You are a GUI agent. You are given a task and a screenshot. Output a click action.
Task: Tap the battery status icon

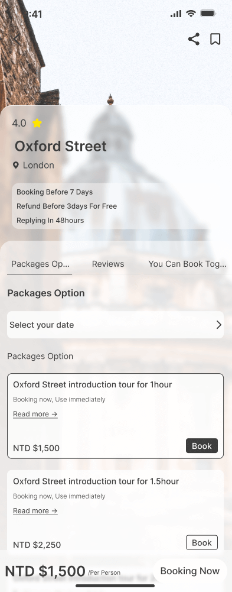point(208,14)
